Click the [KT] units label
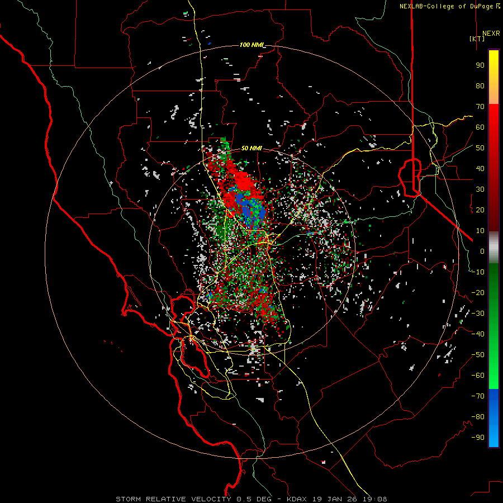The height and width of the screenshot is (503, 503). pos(477,39)
